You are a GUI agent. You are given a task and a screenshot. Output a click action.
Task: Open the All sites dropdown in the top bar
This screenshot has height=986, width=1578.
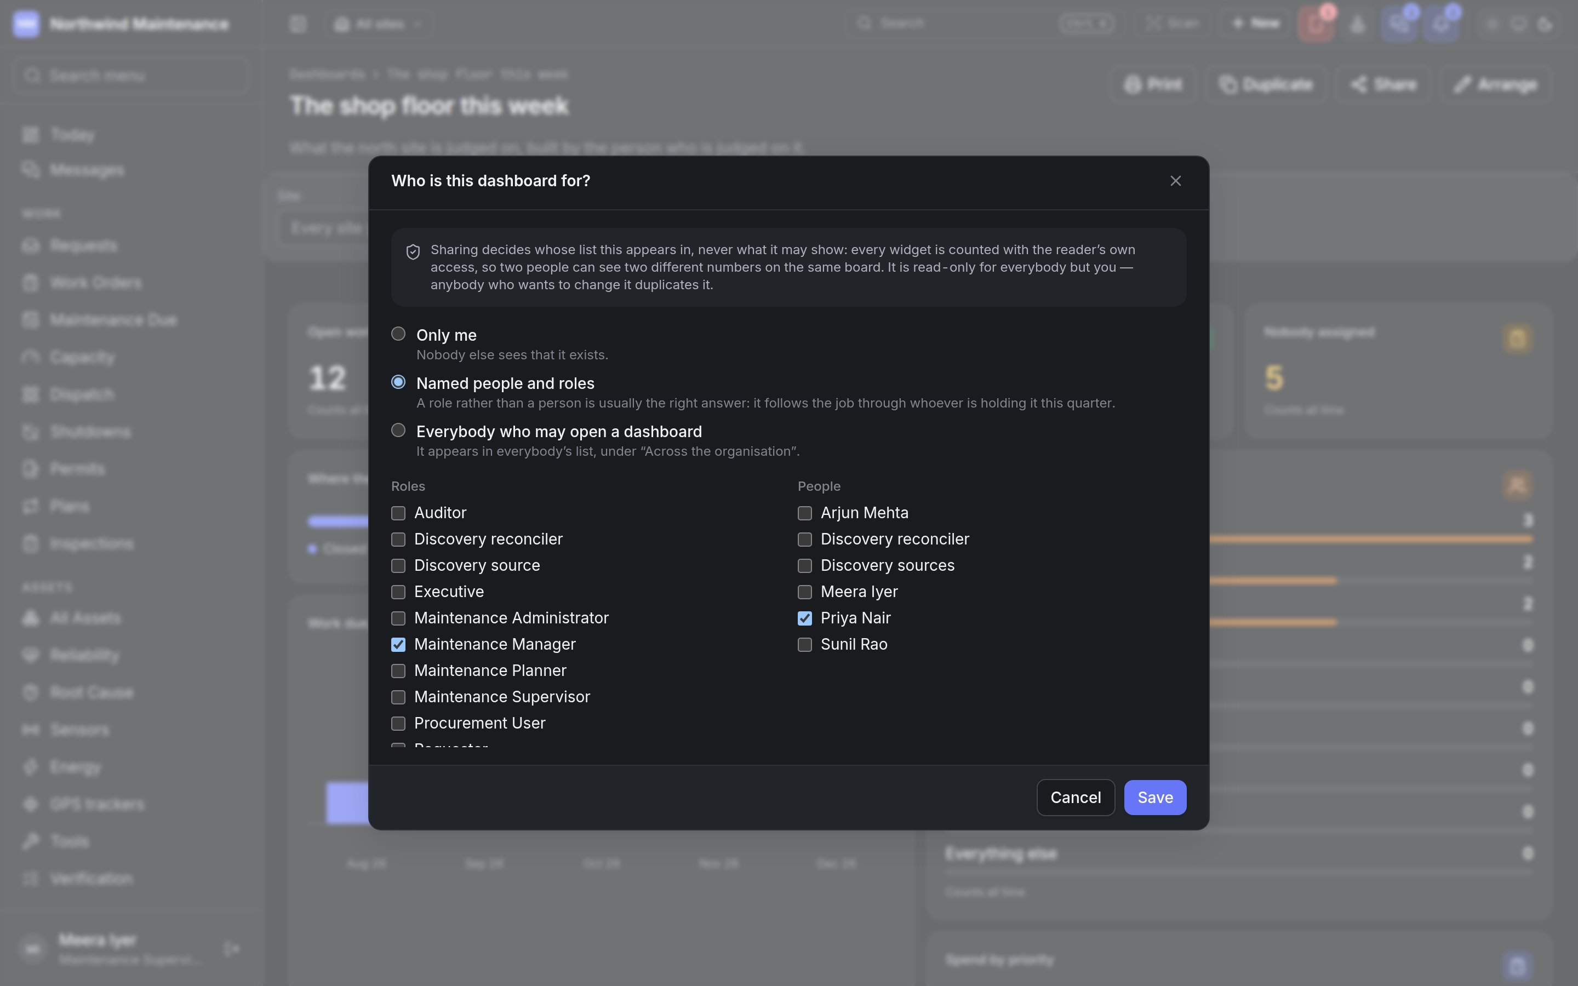coord(378,24)
